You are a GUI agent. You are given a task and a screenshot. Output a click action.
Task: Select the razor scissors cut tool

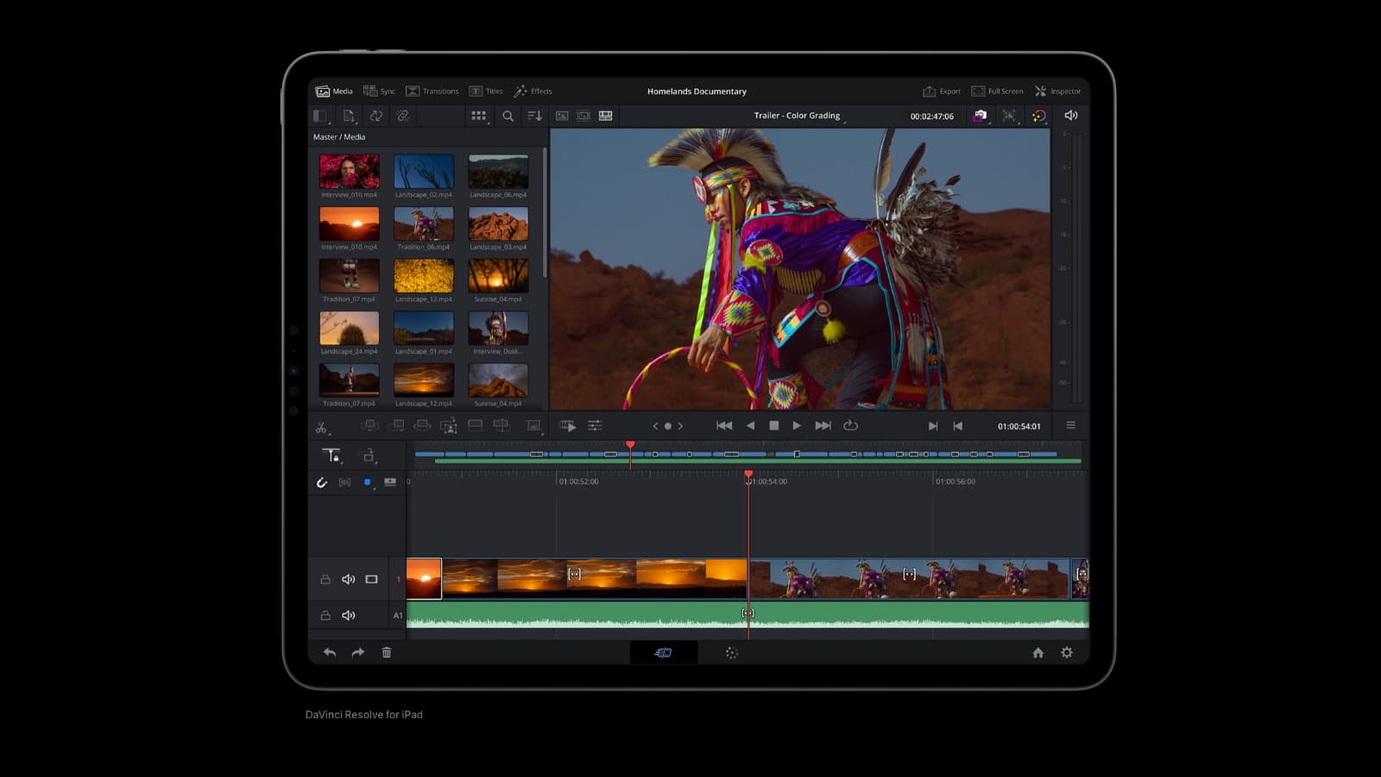click(x=321, y=427)
